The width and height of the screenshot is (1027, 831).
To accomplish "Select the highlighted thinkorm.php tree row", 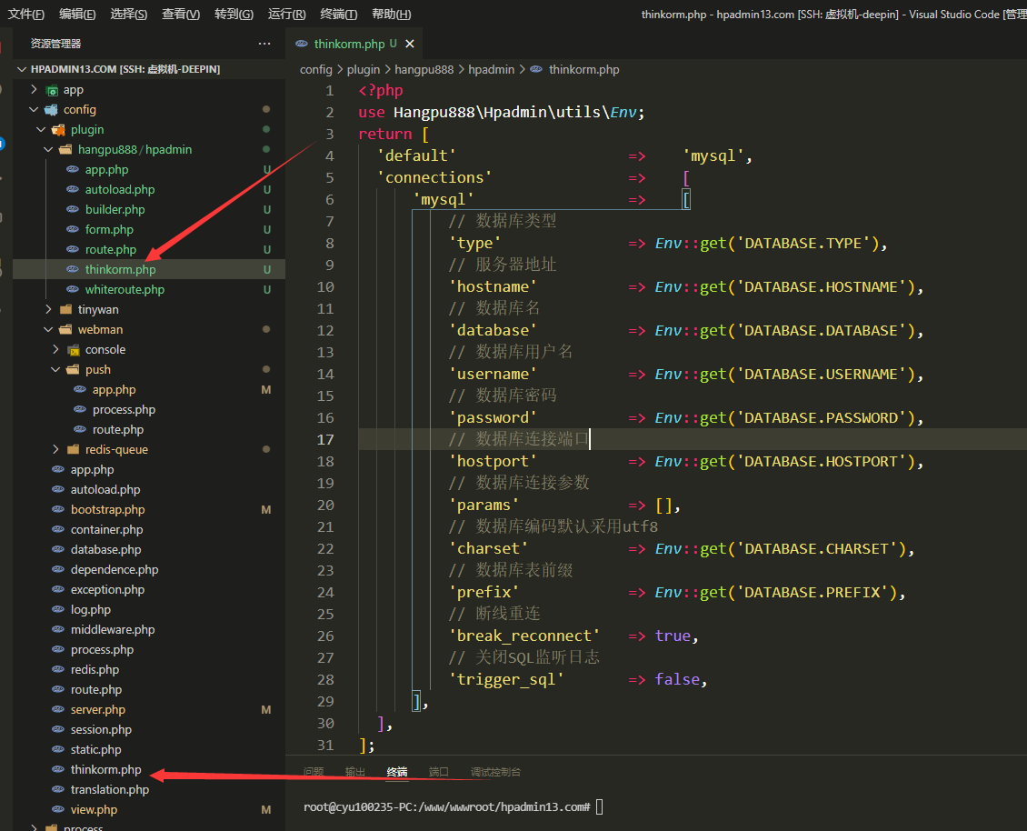I will 149,269.
